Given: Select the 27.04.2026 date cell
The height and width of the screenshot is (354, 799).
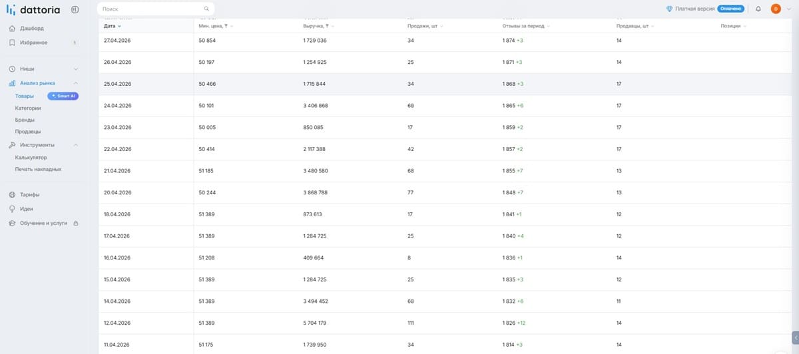Looking at the screenshot, I should [x=118, y=41].
